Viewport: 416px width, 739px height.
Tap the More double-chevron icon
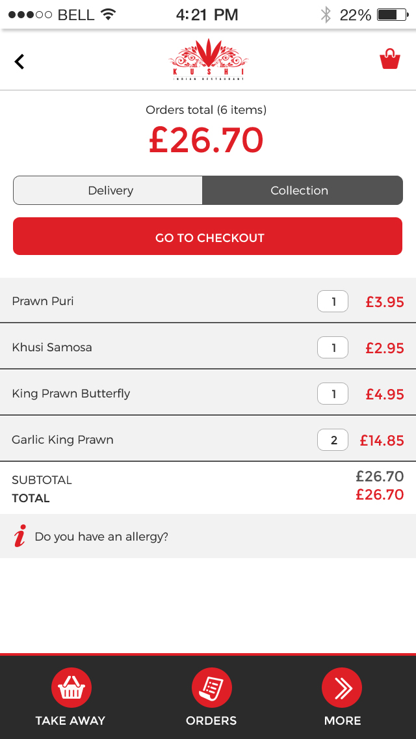point(342,688)
